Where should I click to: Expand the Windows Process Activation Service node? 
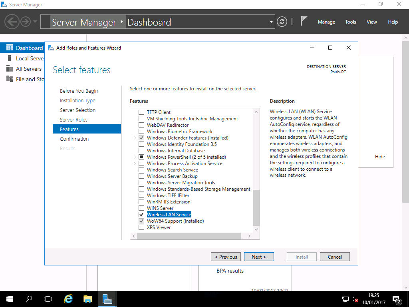[135, 163]
